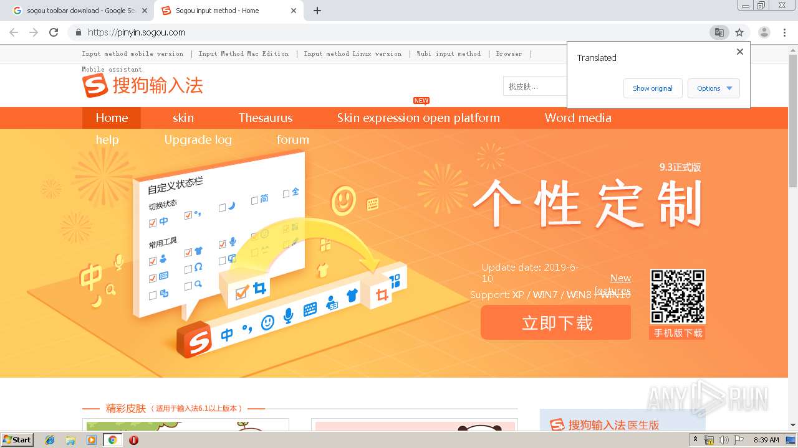The height and width of the screenshot is (448, 798).
Task: Open the Chrome profile avatar
Action: coord(764,32)
